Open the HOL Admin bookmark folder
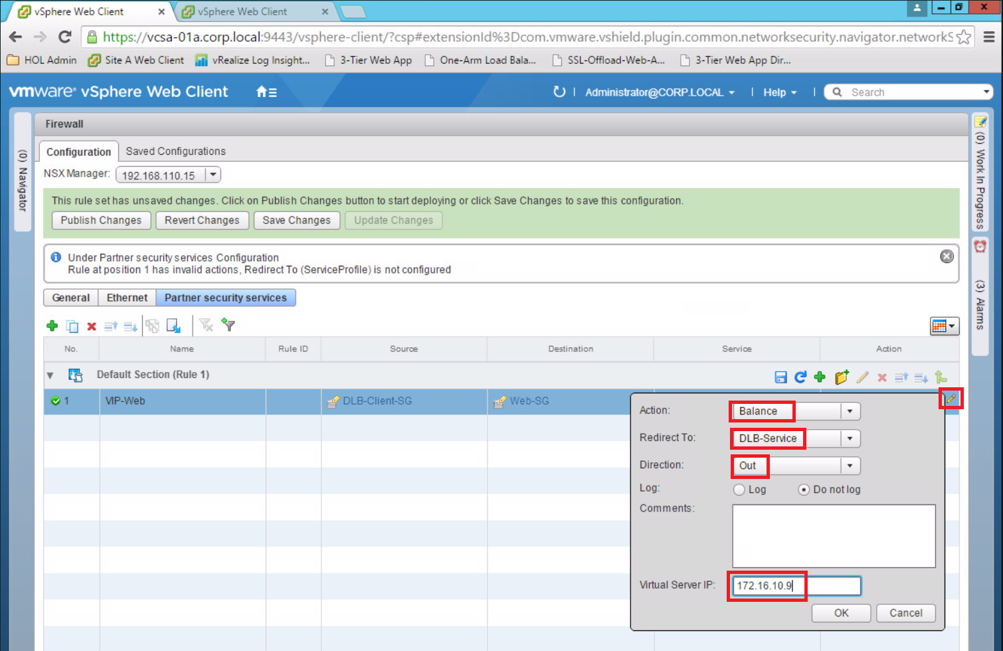Image resolution: width=1003 pixels, height=651 pixels. click(x=42, y=60)
